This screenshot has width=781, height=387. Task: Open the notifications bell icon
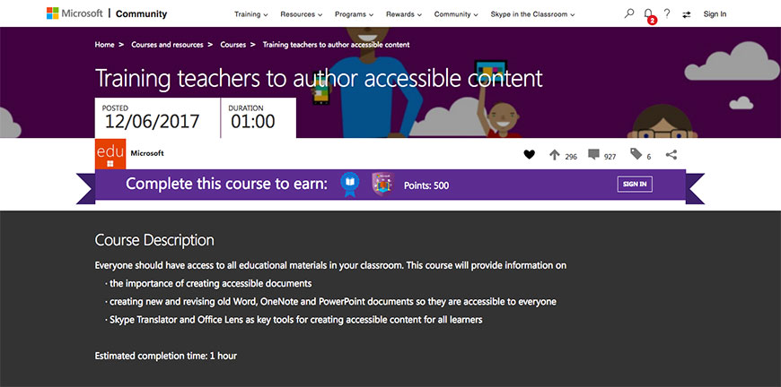(x=648, y=14)
